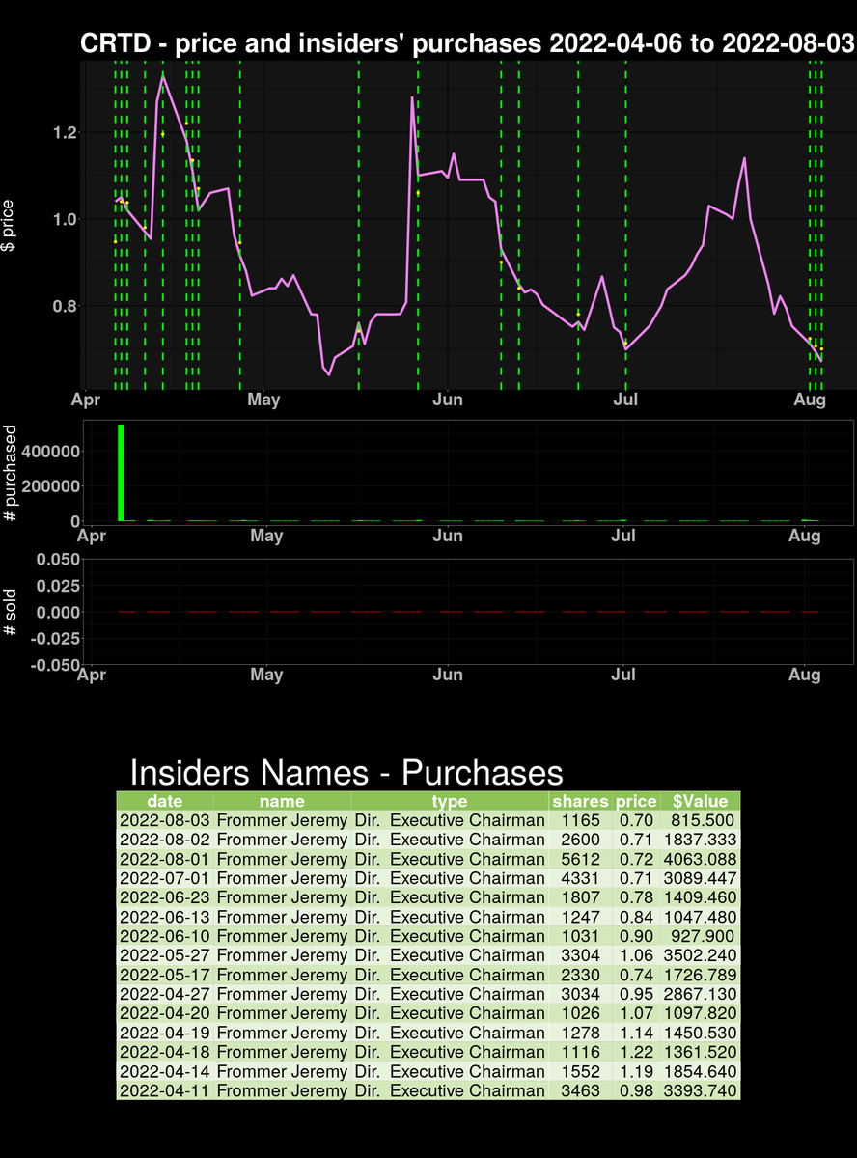Click the '$ price' axis label
This screenshot has width=857, height=1158.
[x=11, y=226]
